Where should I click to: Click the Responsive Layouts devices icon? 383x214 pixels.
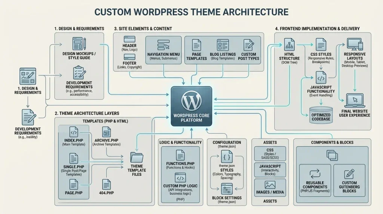pos(355,44)
